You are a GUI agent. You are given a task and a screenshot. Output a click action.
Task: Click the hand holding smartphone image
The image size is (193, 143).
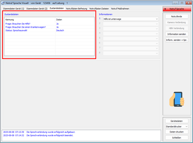pos(177,99)
